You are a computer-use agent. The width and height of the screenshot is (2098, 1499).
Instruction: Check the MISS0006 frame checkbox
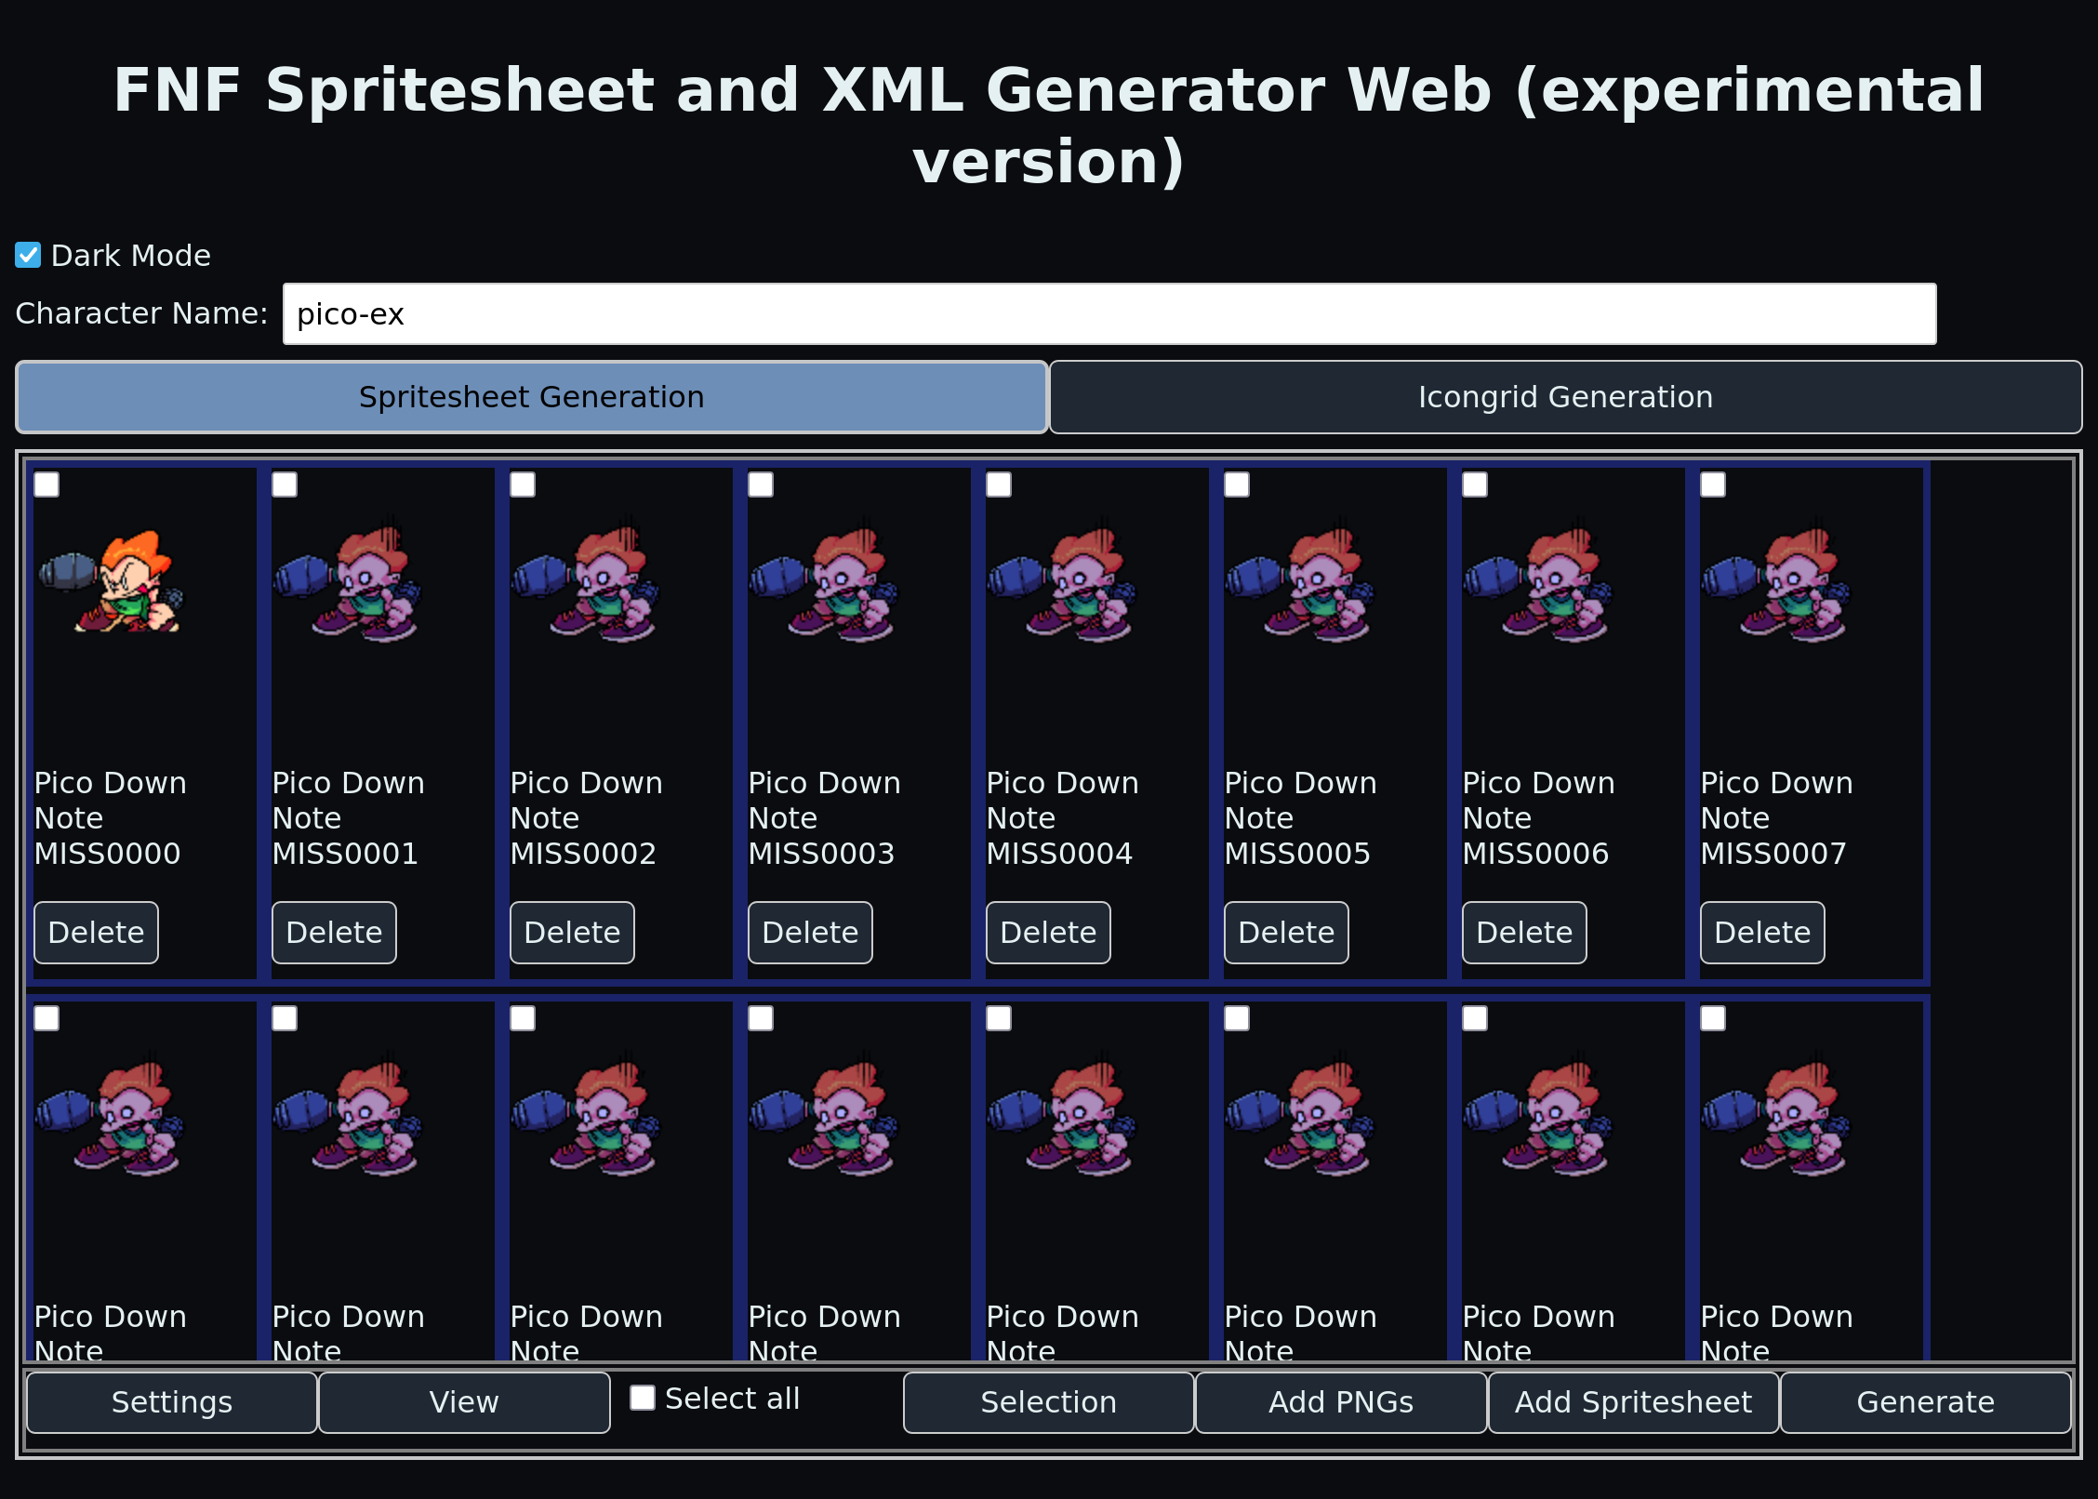click(x=1475, y=484)
